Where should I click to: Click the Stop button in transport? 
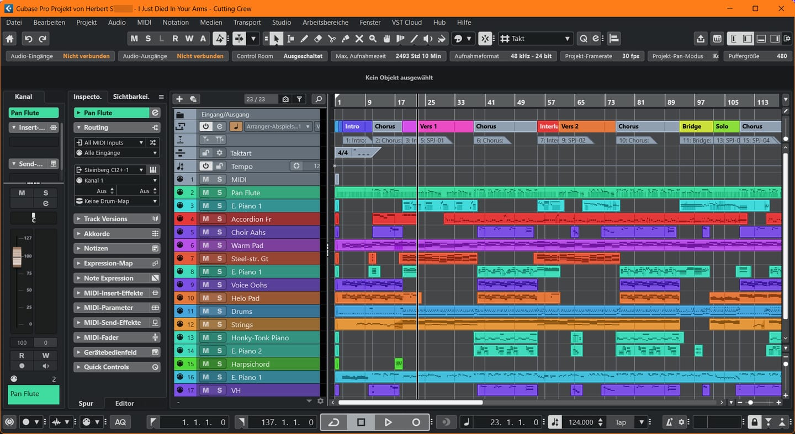pos(361,422)
